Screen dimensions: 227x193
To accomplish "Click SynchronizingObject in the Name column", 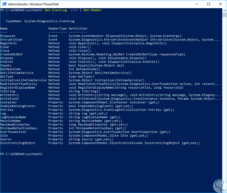I will tap(18, 143).
